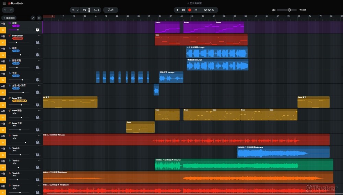This screenshot has height=195, width=343.
Task: Open the metronome dropdown arrow
Action: pos(78,10)
